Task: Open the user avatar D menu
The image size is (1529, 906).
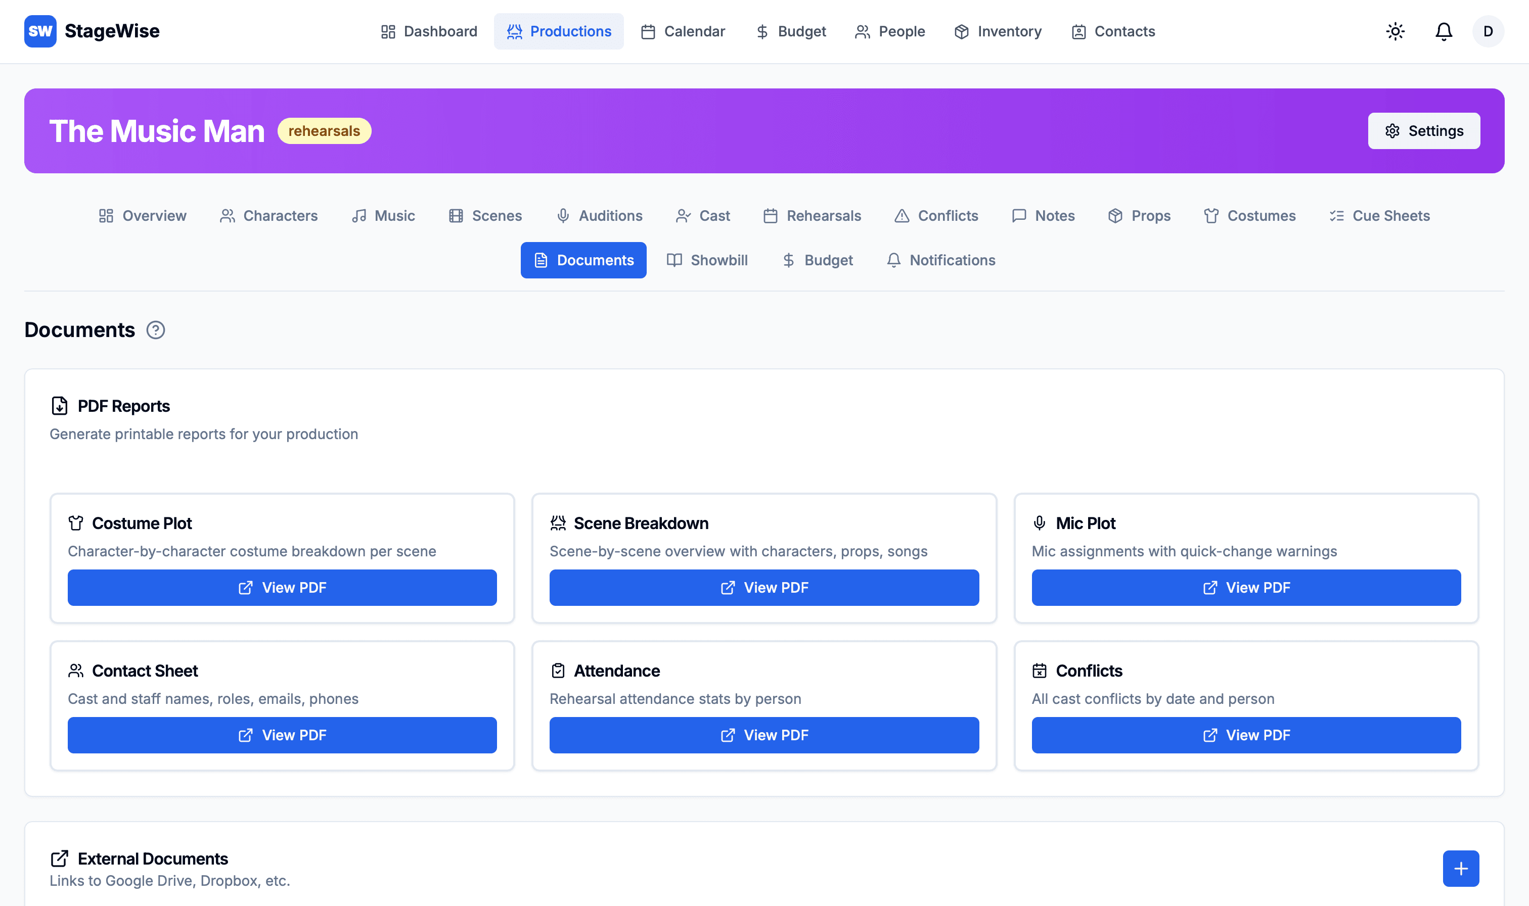Action: (x=1488, y=31)
